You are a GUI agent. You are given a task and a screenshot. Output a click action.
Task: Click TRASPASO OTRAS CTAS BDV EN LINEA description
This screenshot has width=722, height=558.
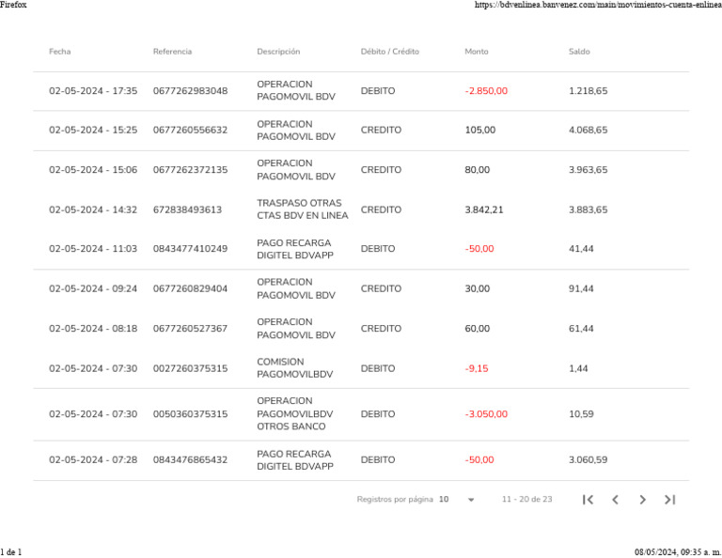click(x=303, y=209)
